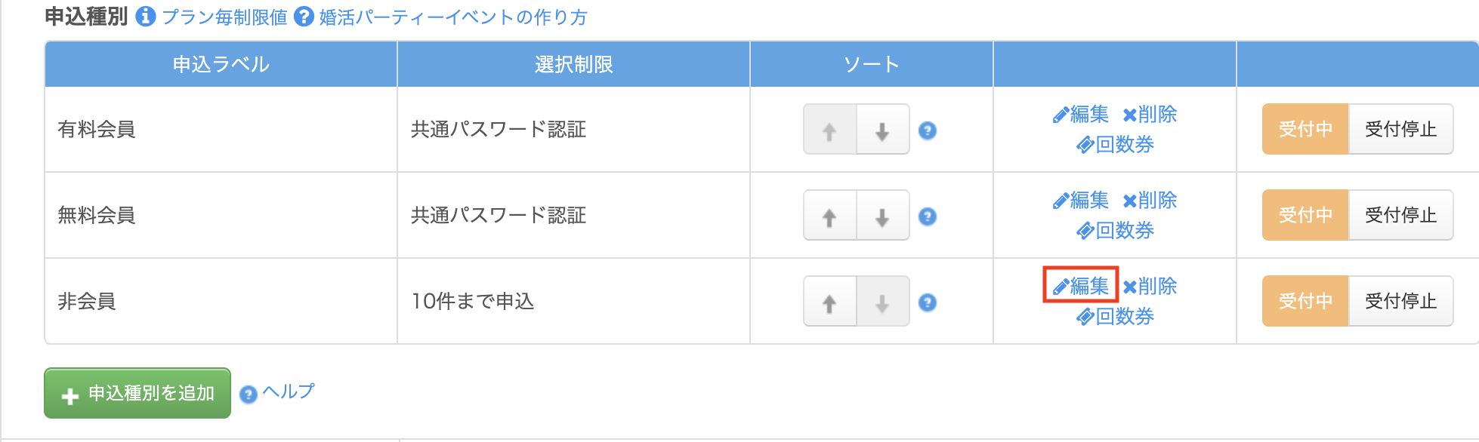Click 編集 for 有料会員 row

1081,114
